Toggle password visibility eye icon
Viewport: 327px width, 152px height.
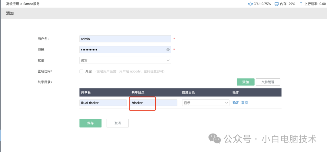[x=168, y=50]
